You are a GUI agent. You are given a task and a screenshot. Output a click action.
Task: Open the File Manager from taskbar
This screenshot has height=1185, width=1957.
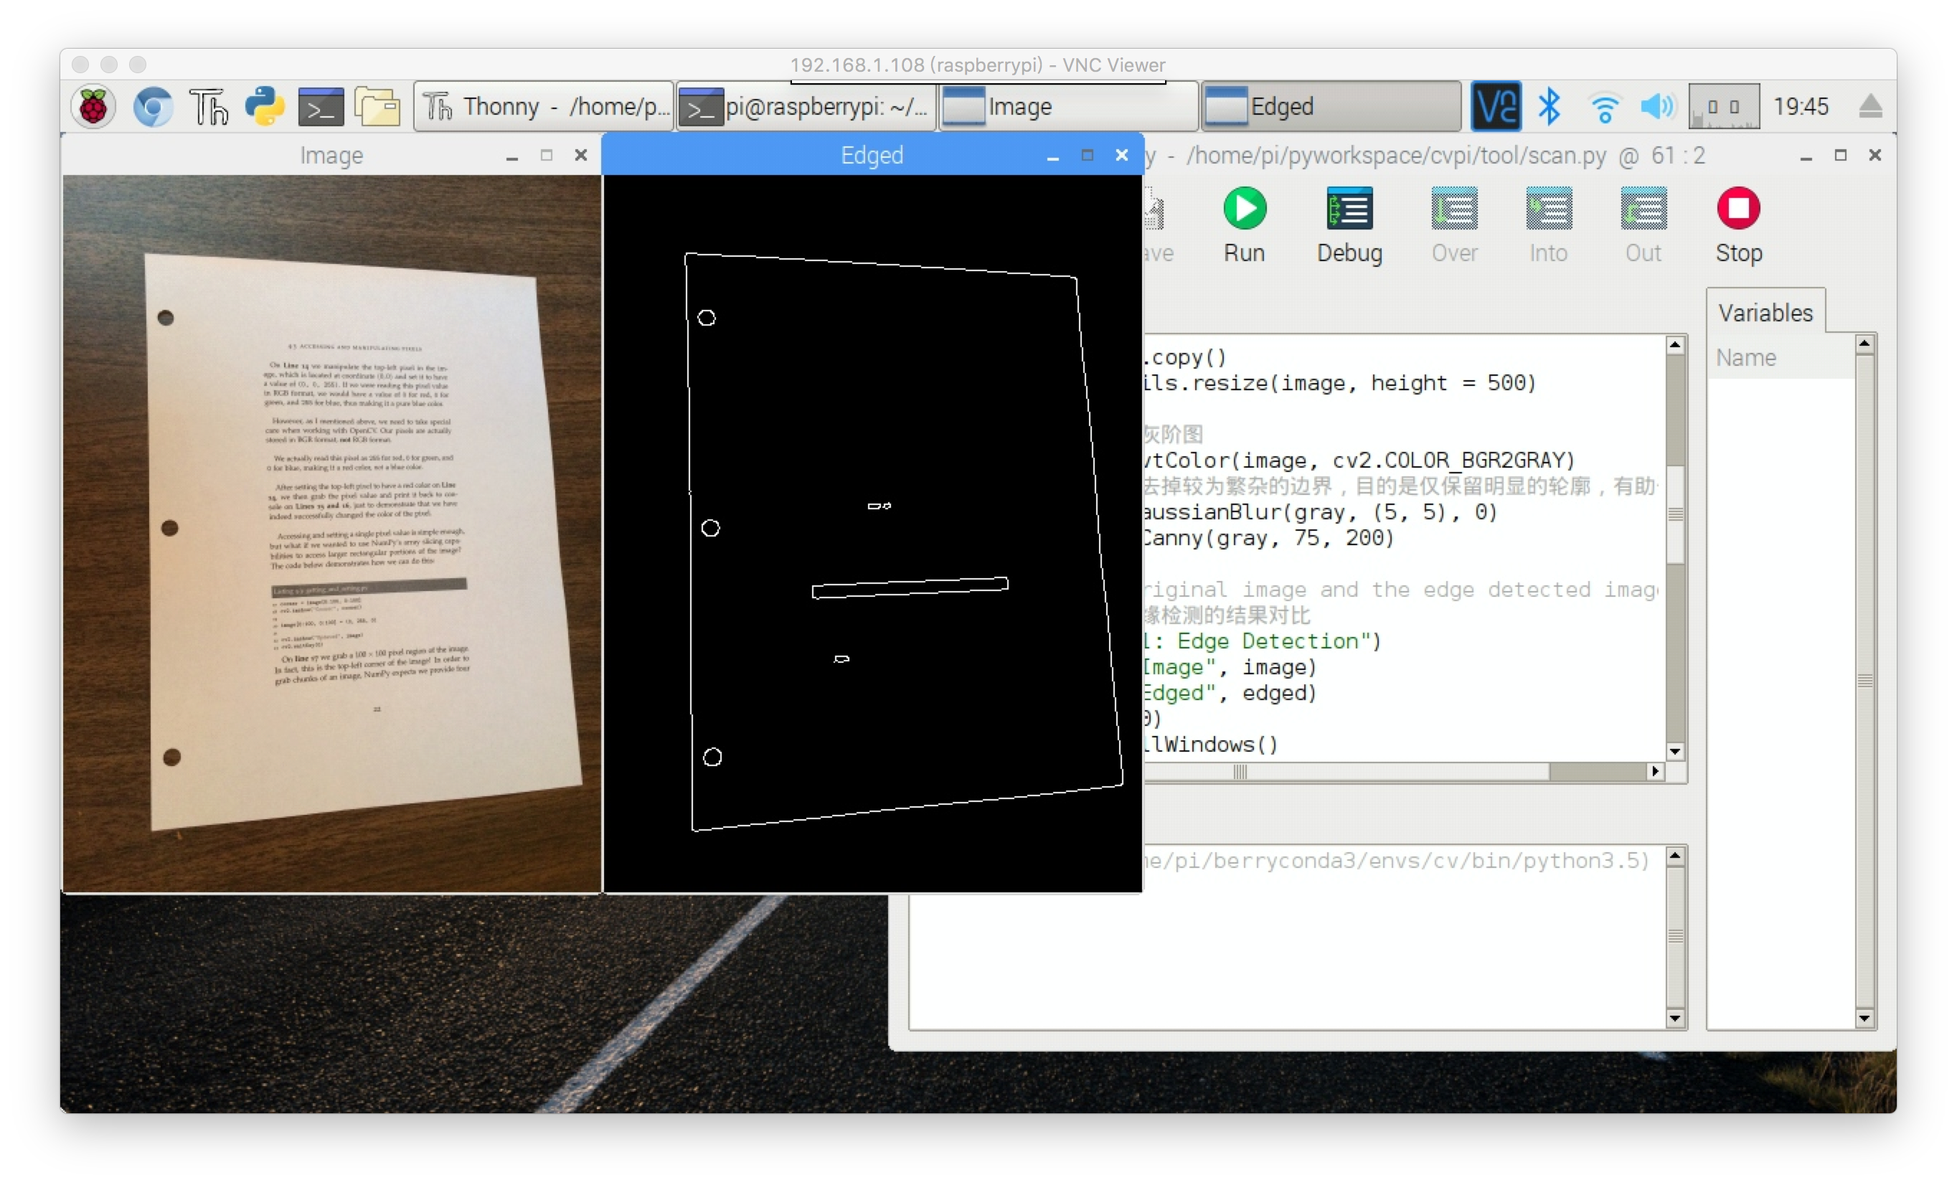(377, 106)
